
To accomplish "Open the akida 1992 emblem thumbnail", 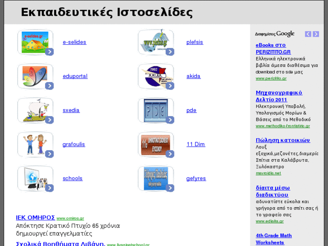I will pos(156,76).
